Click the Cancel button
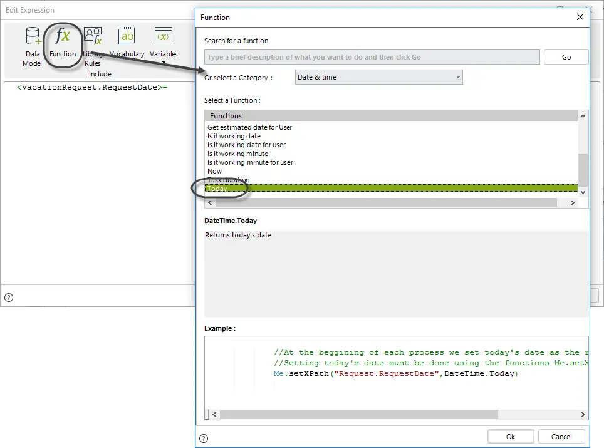Screen dimensions: 604x448 point(561,437)
